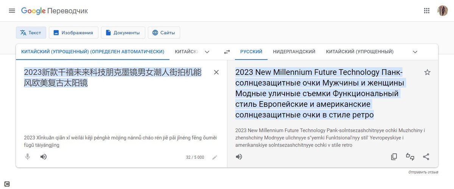Image resolution: width=454 pixels, height=189 pixels.
Task: Click the 32 / 5 000 character counter
Action: point(195,157)
